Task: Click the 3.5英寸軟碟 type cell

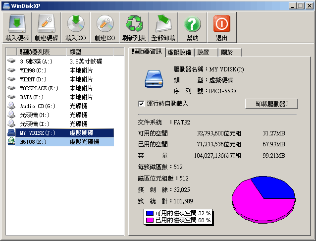Action: (86, 61)
